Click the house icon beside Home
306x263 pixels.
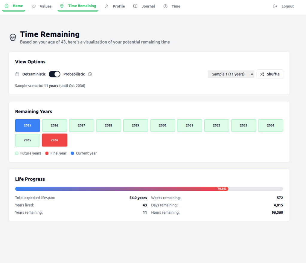pyautogui.click(x=7, y=6)
